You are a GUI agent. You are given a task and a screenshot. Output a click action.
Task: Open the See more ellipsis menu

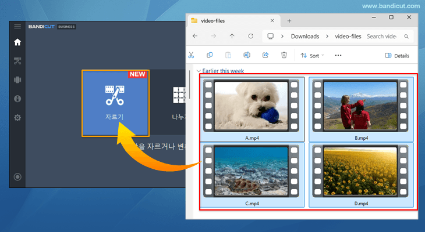(x=338, y=55)
